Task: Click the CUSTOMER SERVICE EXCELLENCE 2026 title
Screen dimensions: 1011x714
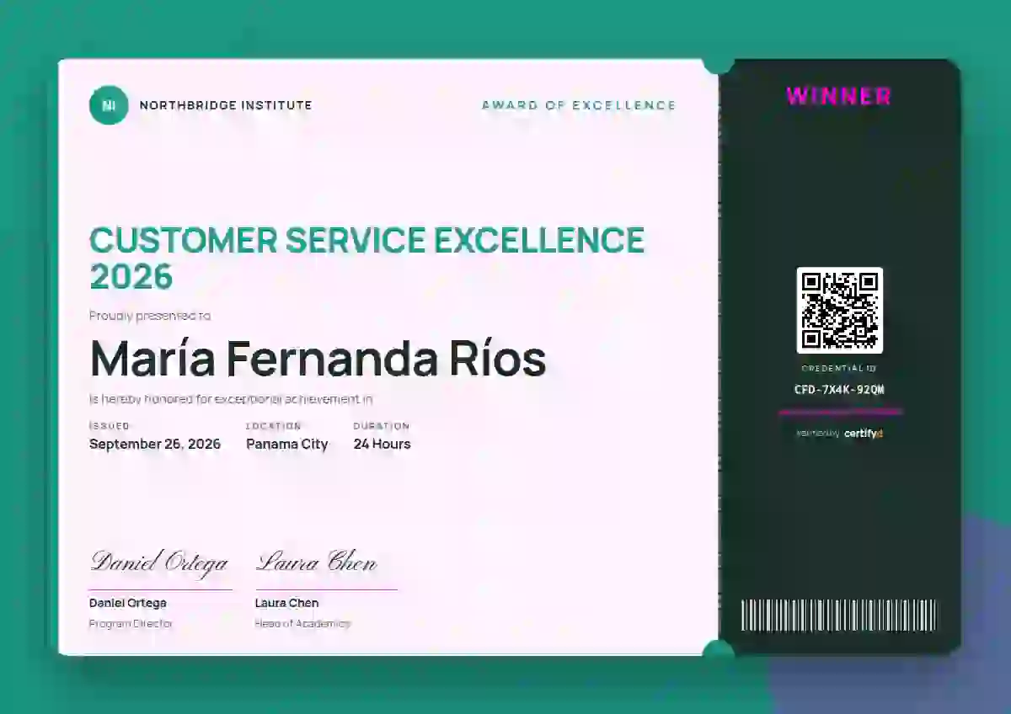Action: point(367,258)
